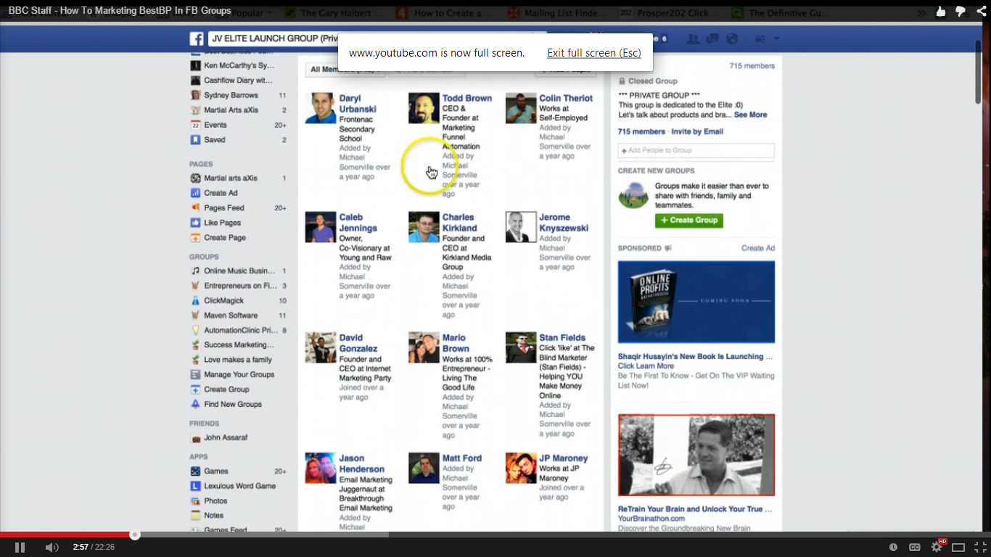991x557 pixels.
Task: Click Todd Brown's profile photo
Action: point(424,108)
